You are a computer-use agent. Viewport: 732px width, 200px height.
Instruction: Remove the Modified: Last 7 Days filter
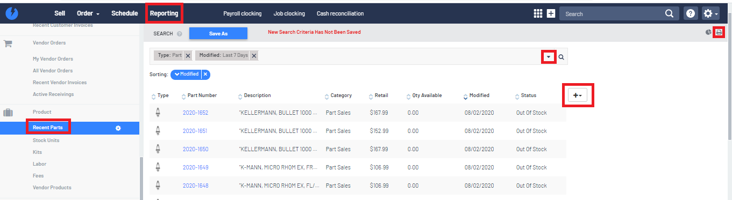coord(254,55)
